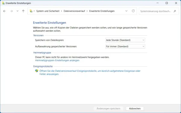Screen dimensions: 181x113
Task: Click the forward navigation arrow
Action: [11, 11]
